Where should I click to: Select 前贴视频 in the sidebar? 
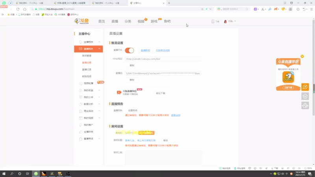click(x=87, y=76)
